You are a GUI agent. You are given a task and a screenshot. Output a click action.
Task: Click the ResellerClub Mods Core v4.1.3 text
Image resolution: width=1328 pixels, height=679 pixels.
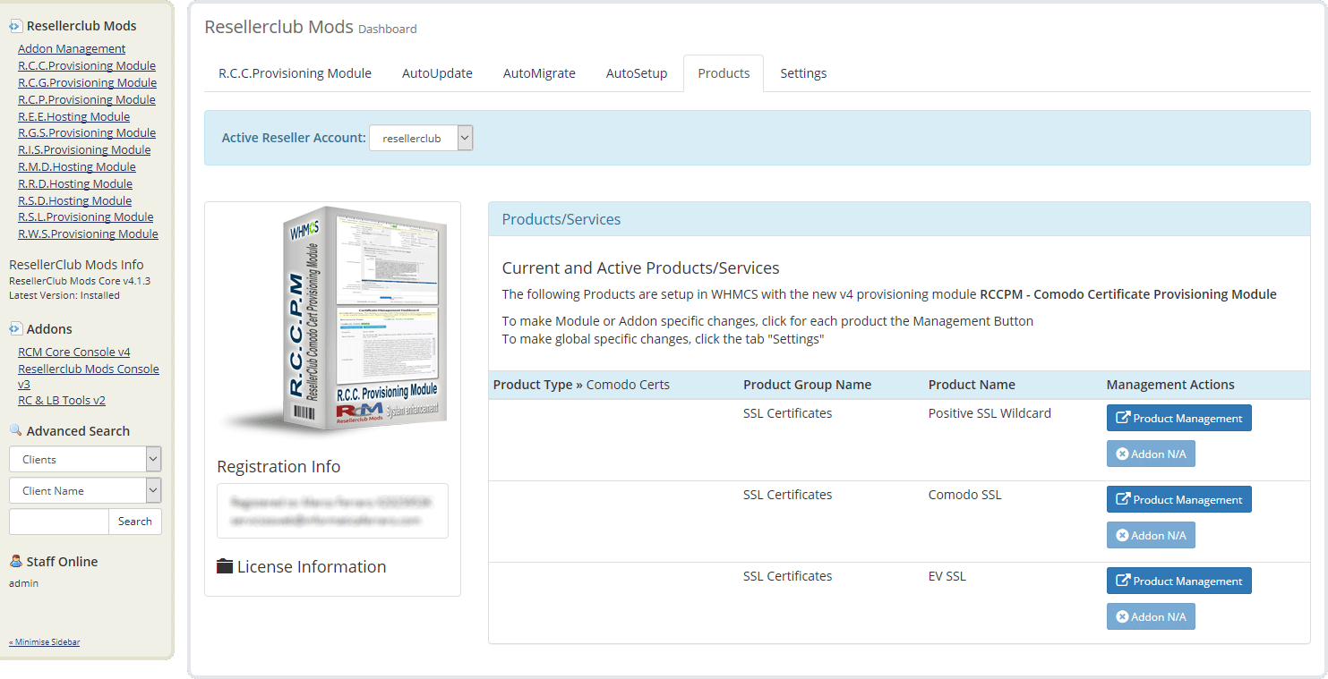coord(80,281)
